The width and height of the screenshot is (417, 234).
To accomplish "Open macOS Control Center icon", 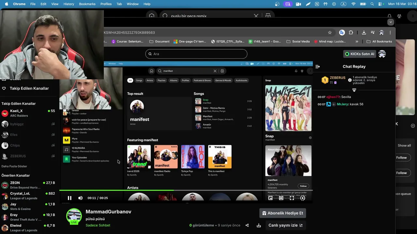I will [381, 4].
